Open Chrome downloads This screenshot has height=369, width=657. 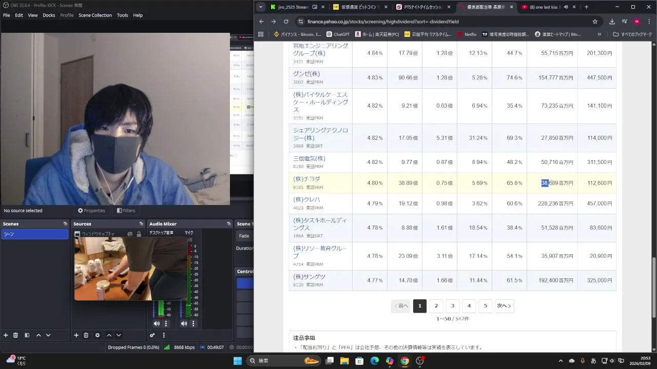[612, 22]
